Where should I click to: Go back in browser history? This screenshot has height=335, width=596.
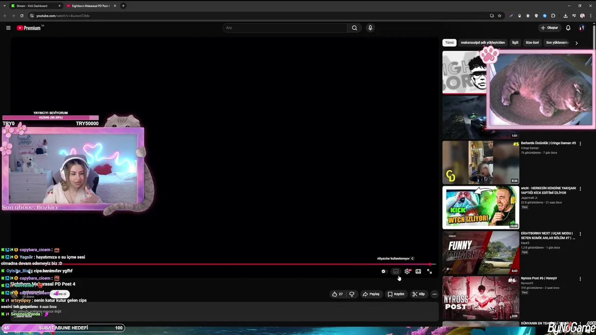[5, 16]
